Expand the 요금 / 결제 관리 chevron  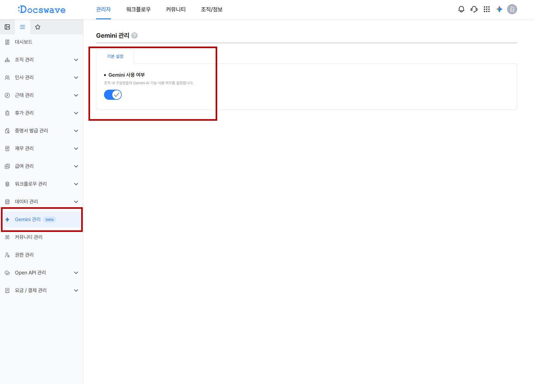pyautogui.click(x=76, y=291)
